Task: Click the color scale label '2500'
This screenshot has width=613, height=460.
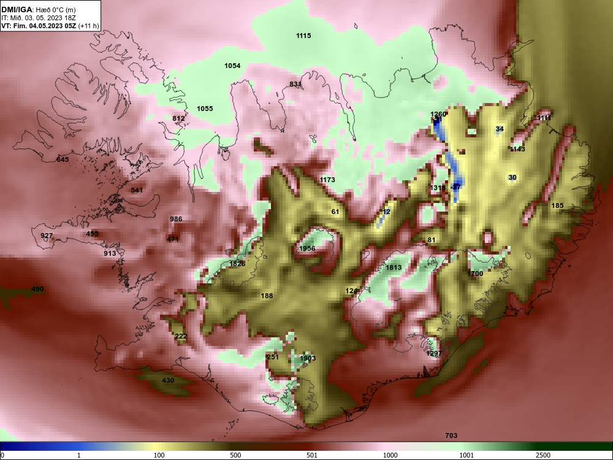Action: 543,455
